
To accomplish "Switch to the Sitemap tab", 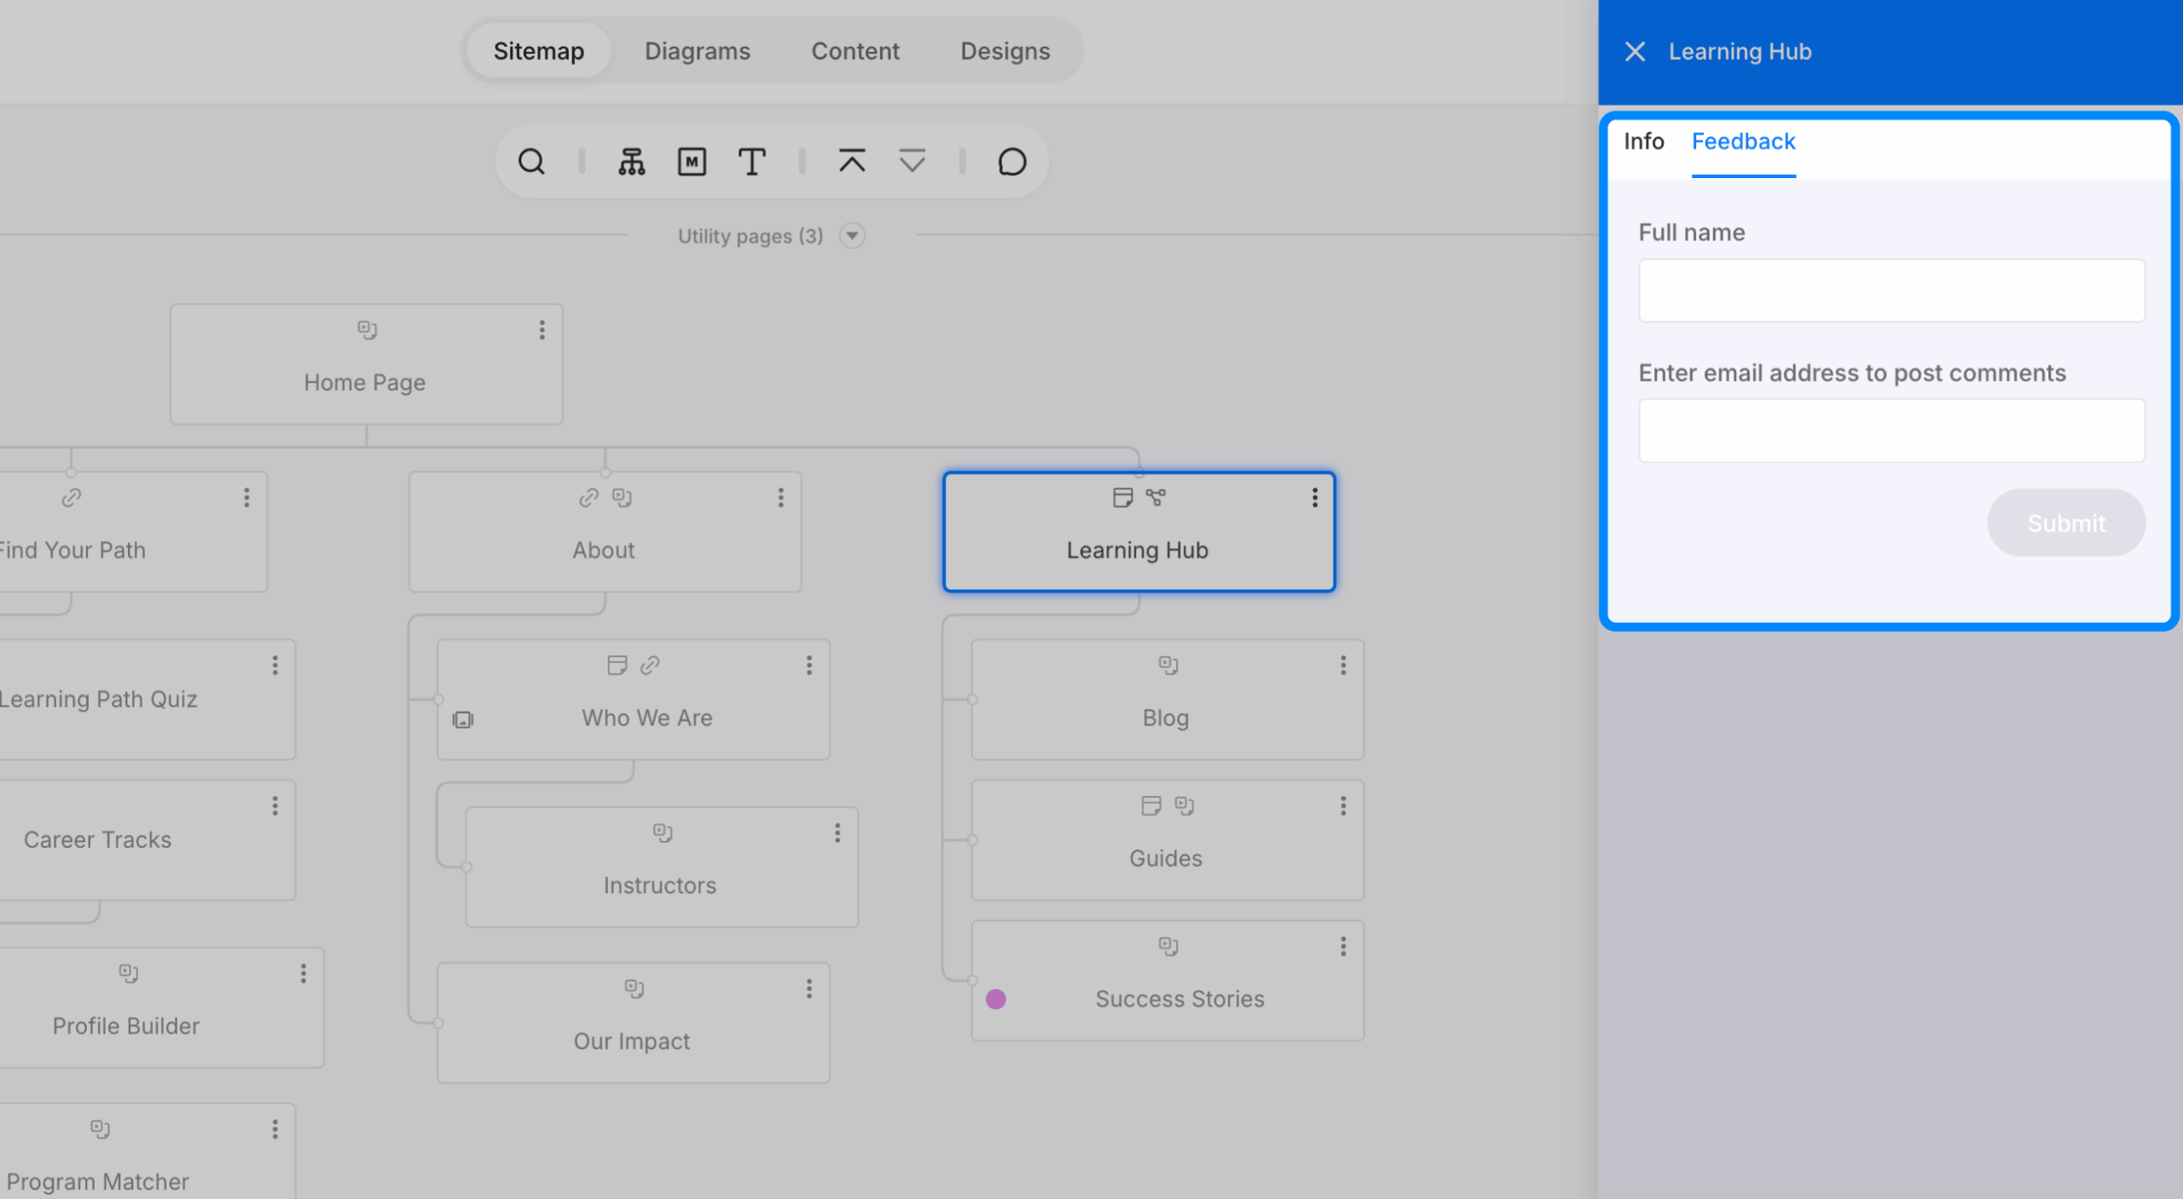I will [539, 51].
